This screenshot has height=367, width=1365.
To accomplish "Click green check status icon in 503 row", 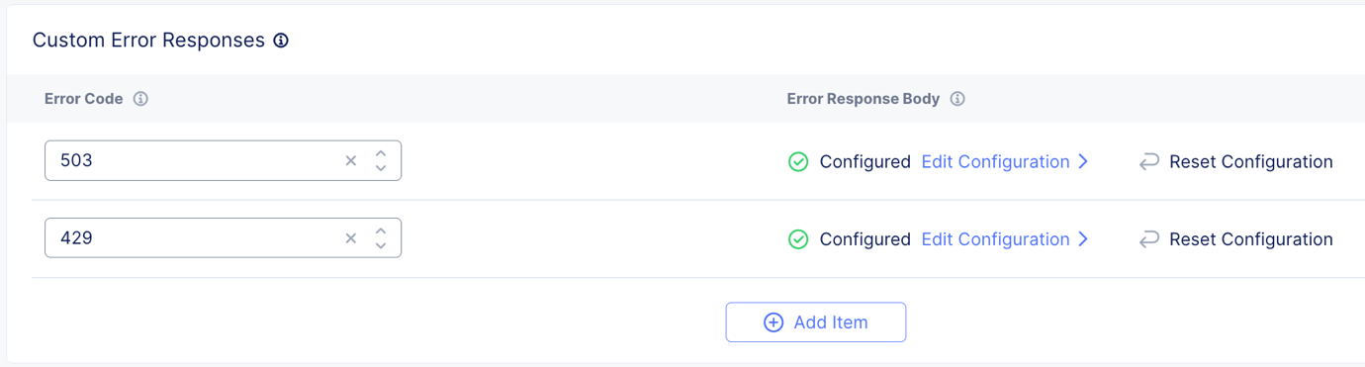I will (798, 161).
